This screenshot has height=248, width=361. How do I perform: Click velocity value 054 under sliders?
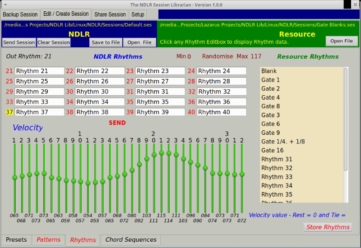88,216
